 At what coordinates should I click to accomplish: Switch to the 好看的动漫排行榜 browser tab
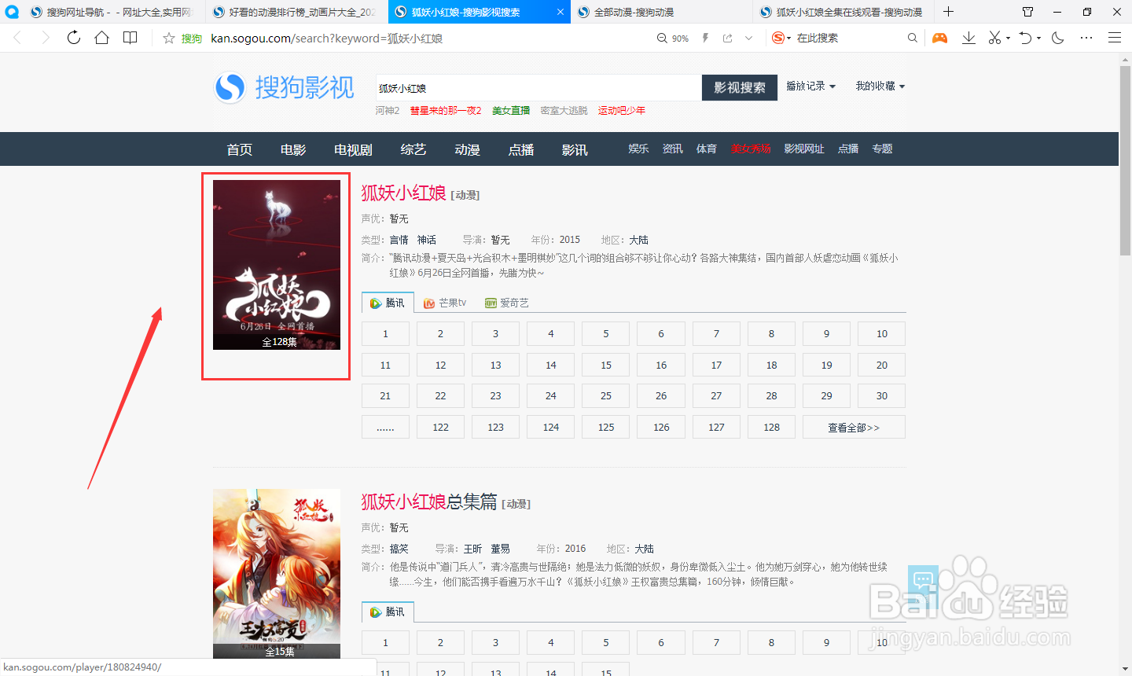click(x=295, y=12)
